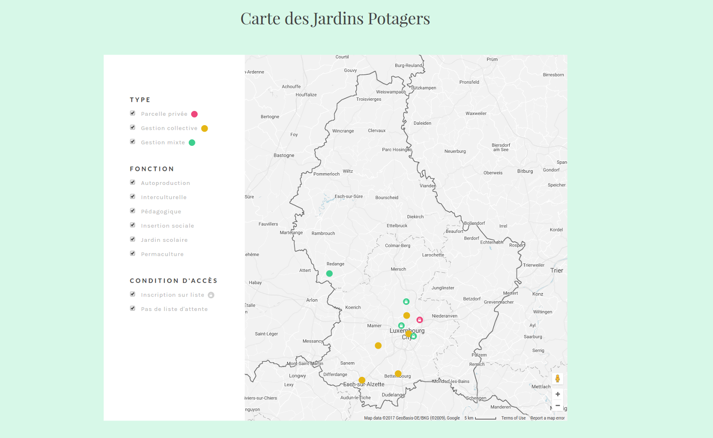
Task: Disable the Gestion mixte filter checkbox
Action: point(133,142)
